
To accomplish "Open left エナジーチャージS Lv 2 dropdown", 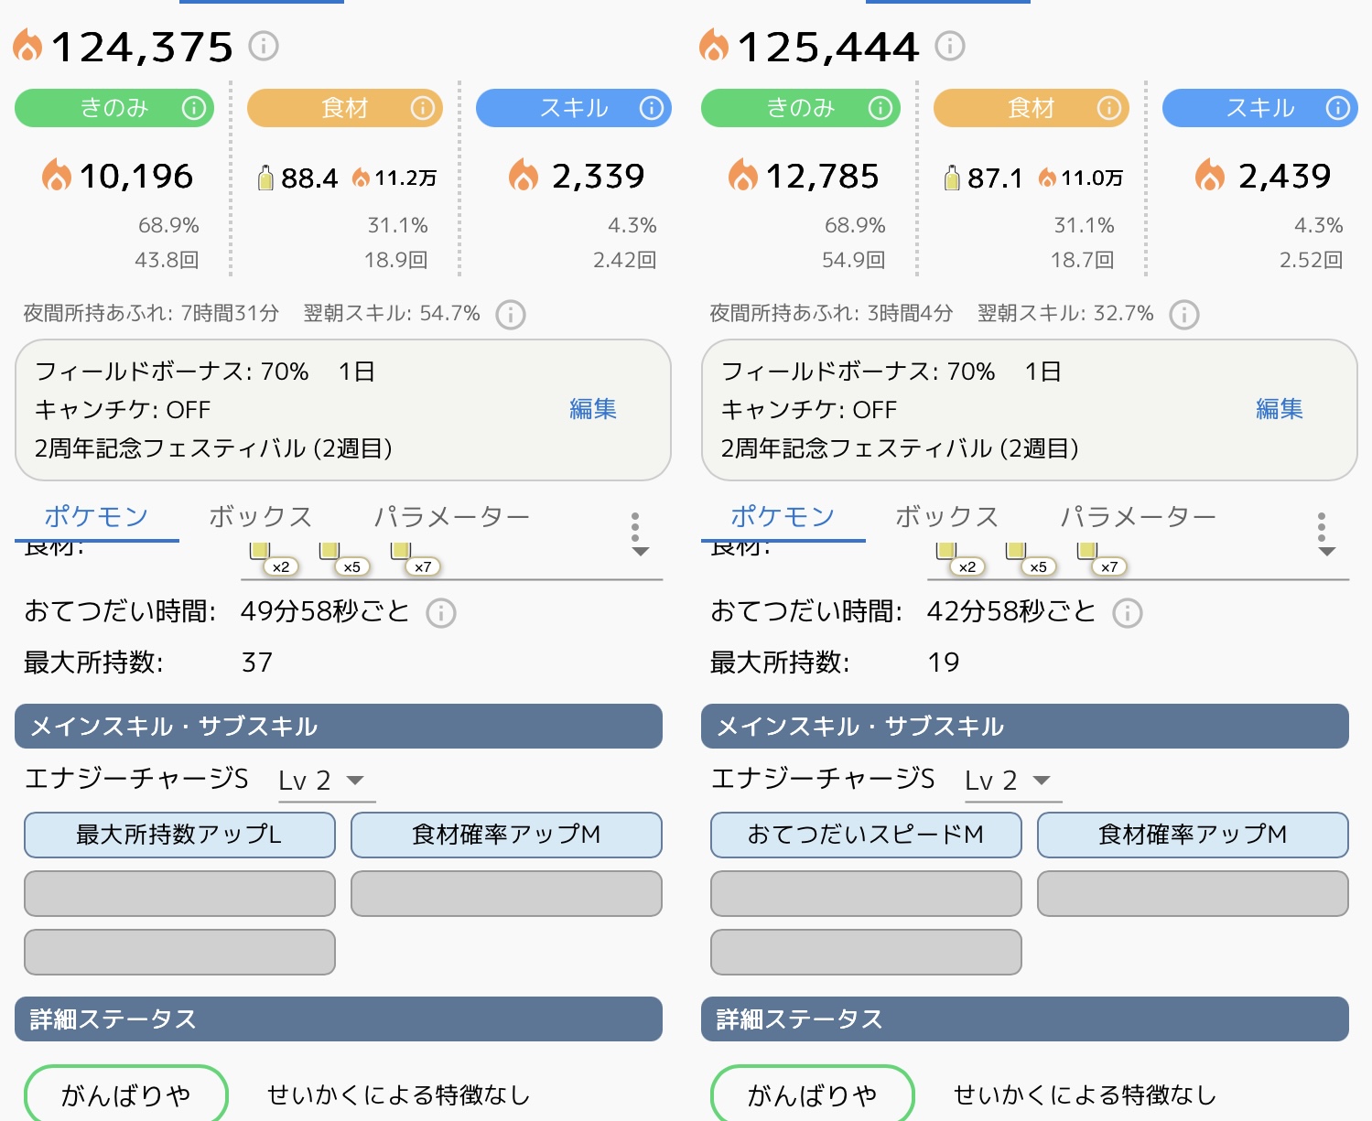I will coord(326,781).
